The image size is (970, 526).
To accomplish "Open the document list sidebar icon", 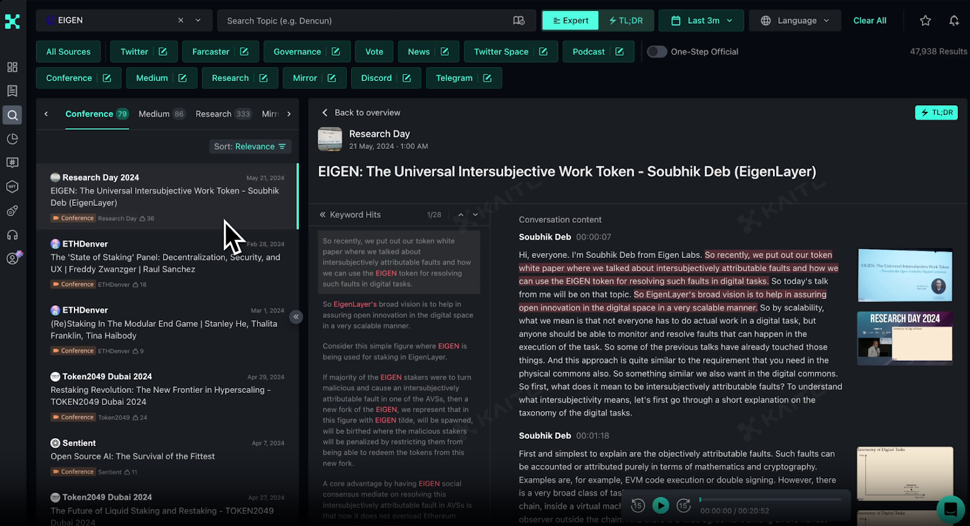I will (12, 91).
